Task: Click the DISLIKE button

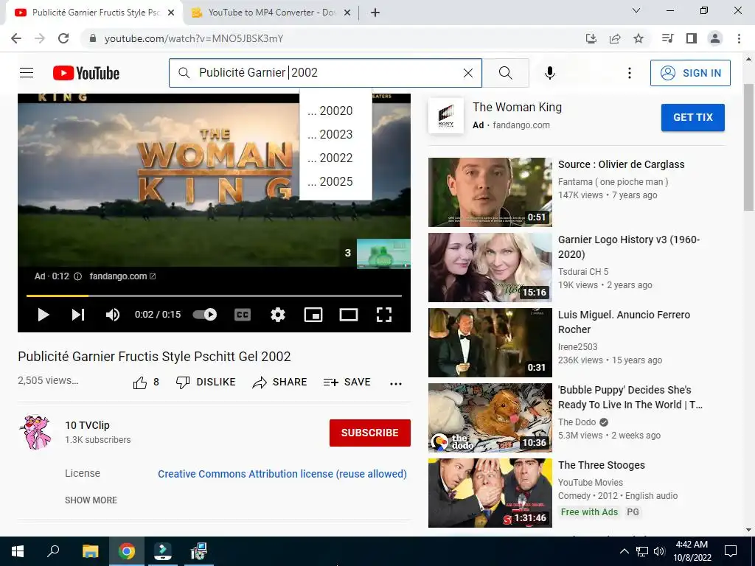Action: pyautogui.click(x=206, y=382)
